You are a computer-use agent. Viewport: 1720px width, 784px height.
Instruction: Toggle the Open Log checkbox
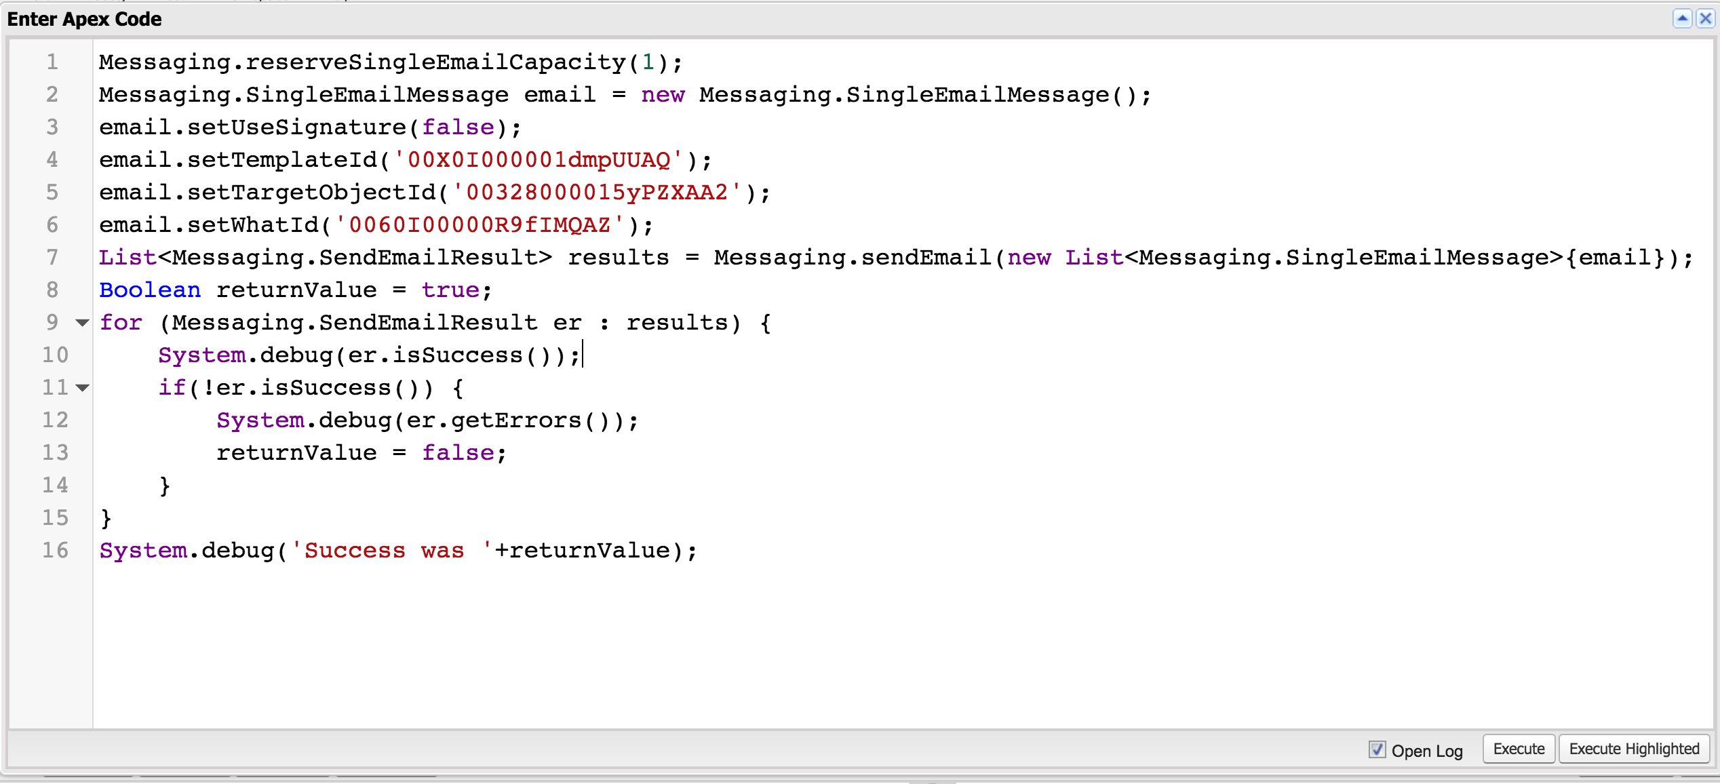pos(1377,749)
